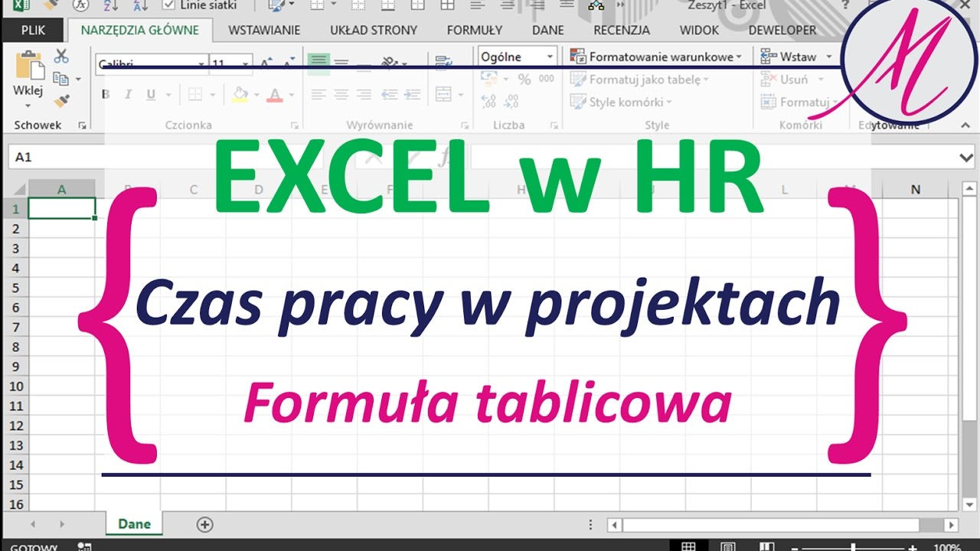Switch to the DANE tab
Image resolution: width=980 pixels, height=551 pixels.
pyautogui.click(x=547, y=31)
